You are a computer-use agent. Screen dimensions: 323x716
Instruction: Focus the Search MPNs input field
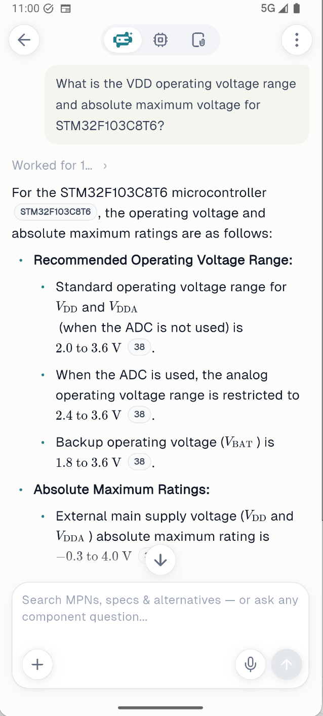(160, 609)
